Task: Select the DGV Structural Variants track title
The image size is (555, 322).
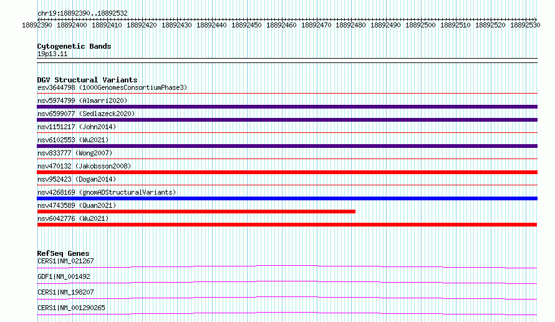Action: 87,80
